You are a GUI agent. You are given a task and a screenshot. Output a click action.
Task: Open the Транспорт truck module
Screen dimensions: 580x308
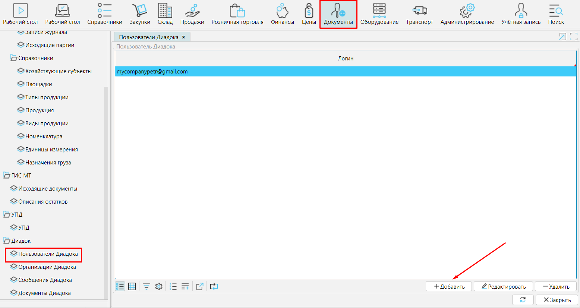419,14
